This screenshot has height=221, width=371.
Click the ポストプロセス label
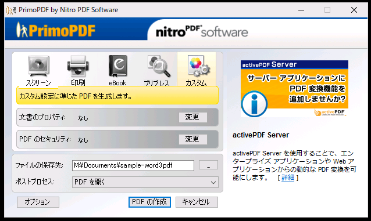(34, 182)
